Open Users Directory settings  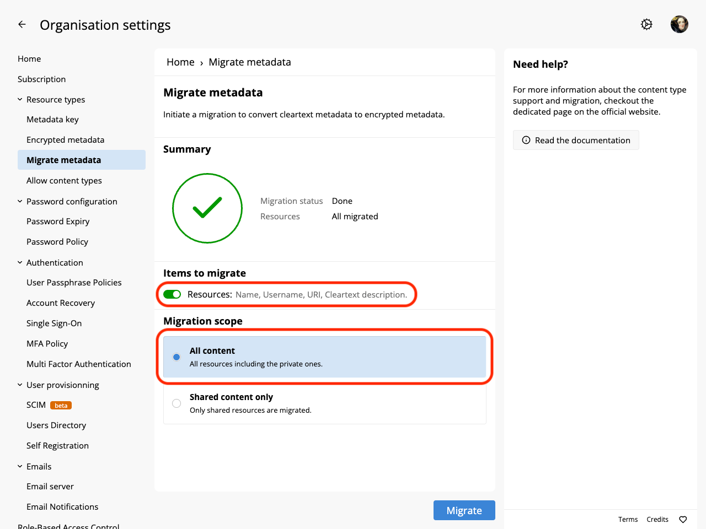56,425
